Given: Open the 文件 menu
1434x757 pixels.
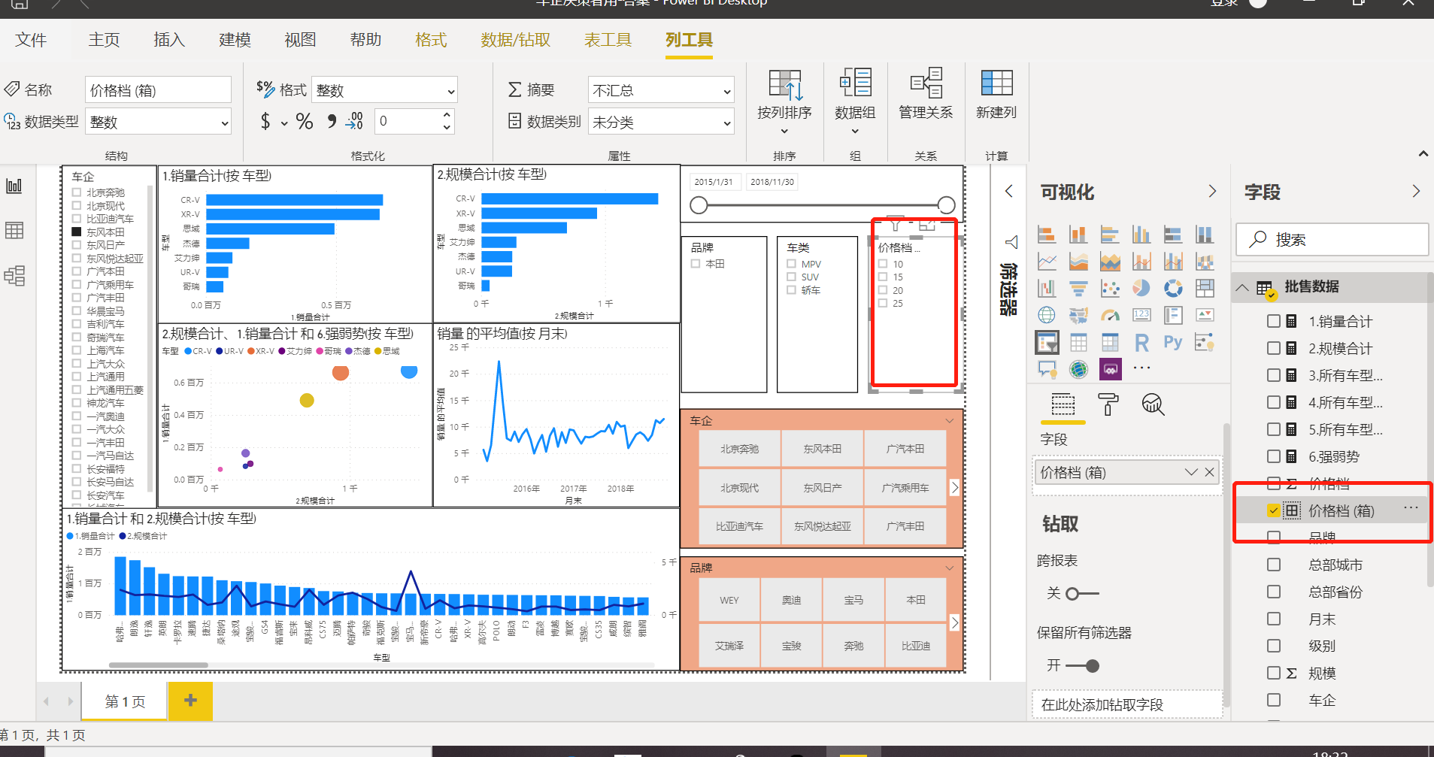Looking at the screenshot, I should (x=31, y=40).
